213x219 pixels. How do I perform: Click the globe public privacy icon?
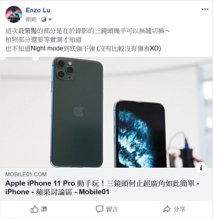click(x=44, y=20)
